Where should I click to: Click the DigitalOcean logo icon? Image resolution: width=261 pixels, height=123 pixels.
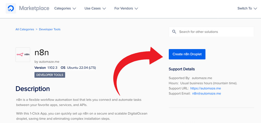[x=11, y=8]
